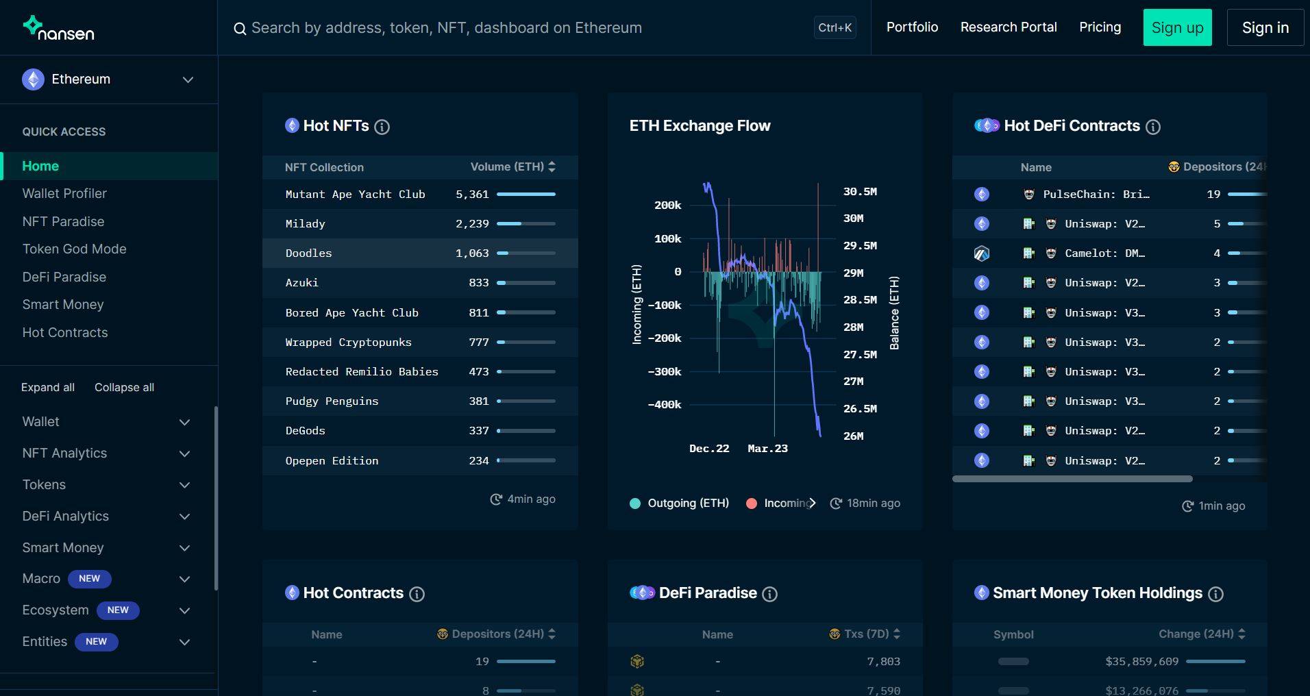The height and width of the screenshot is (696, 1310).
Task: Open Hot Contracts from Quick Access
Action: point(65,332)
